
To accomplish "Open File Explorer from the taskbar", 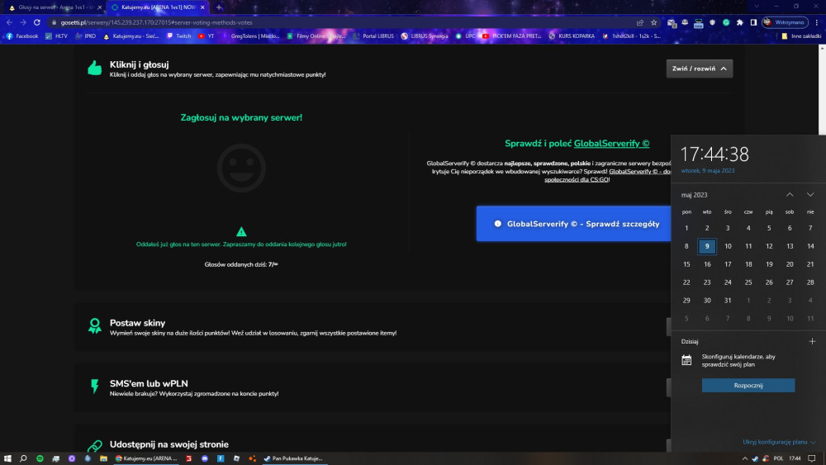I will click(x=104, y=458).
